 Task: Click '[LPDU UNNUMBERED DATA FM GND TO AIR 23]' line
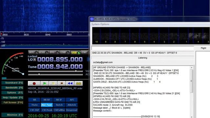116,102
